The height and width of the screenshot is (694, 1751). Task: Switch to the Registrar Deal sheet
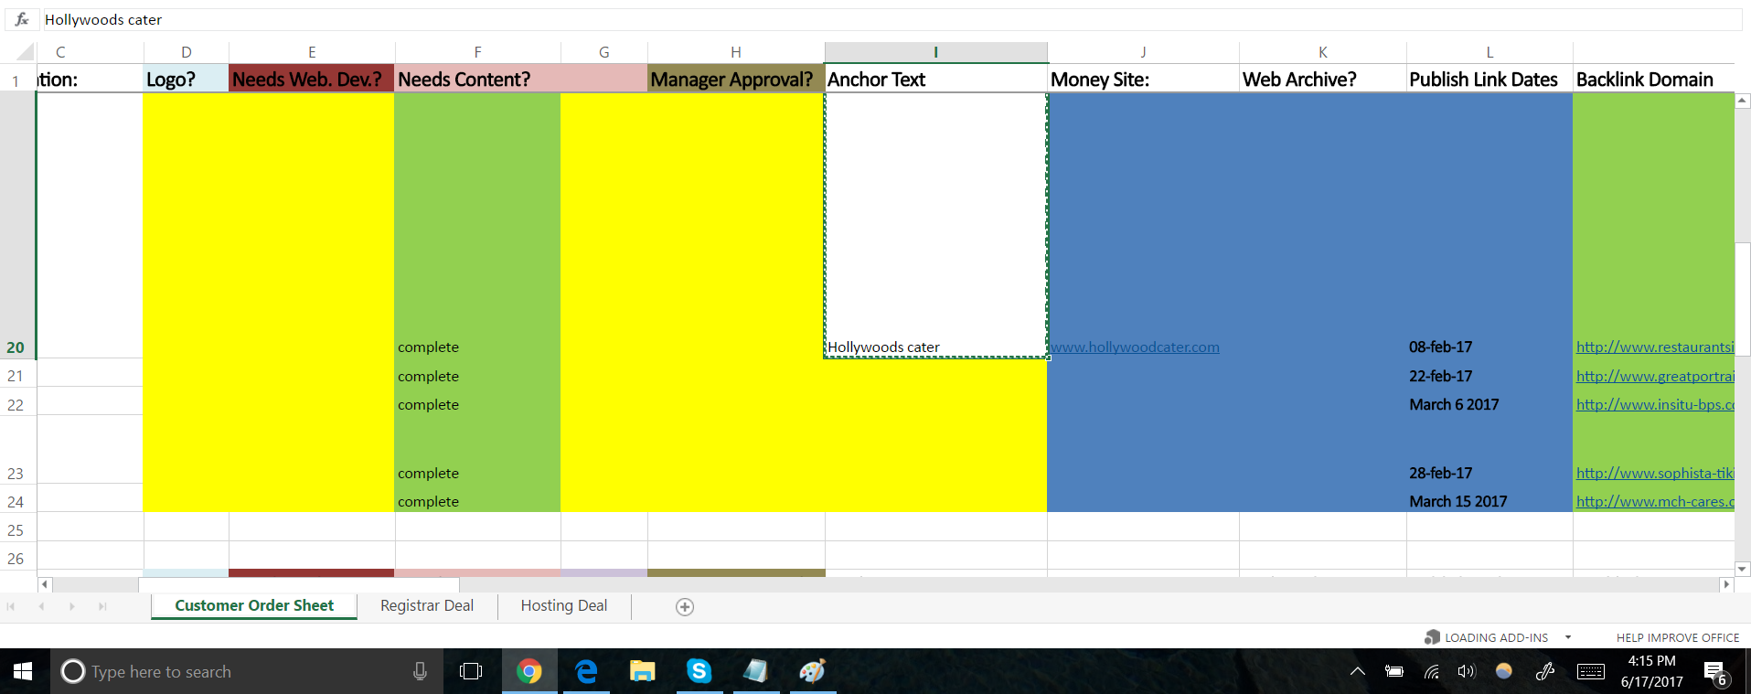click(426, 606)
